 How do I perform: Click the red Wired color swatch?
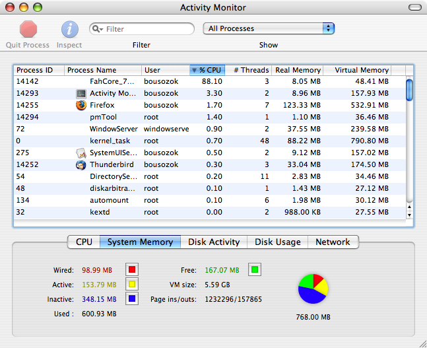click(132, 270)
